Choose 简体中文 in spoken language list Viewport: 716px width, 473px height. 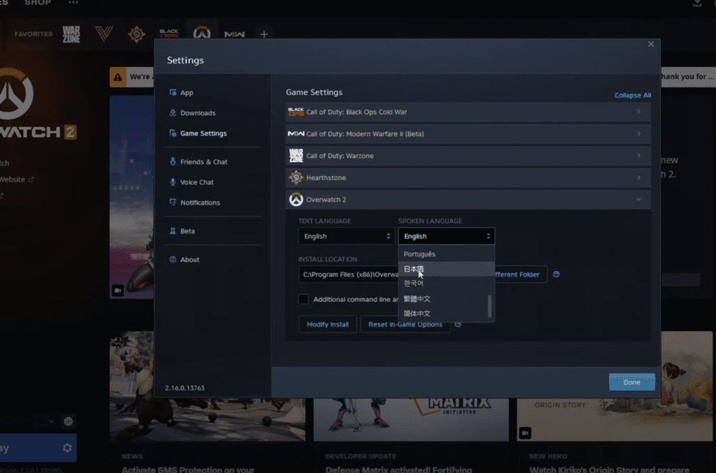pos(446,314)
